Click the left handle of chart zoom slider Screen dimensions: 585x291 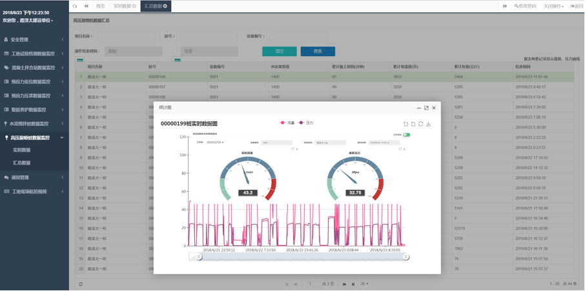click(x=199, y=257)
